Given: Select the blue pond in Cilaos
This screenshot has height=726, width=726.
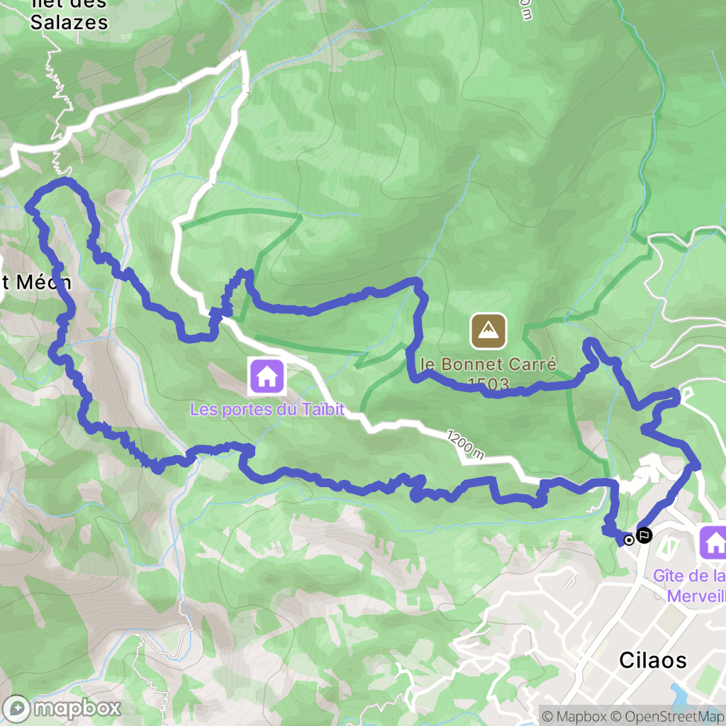Looking at the screenshot, I should click(x=680, y=693).
